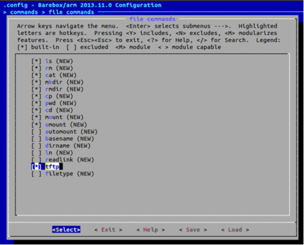Click the '< > module capable' legend text
This screenshot has height=245, width=304.
click(189, 47)
